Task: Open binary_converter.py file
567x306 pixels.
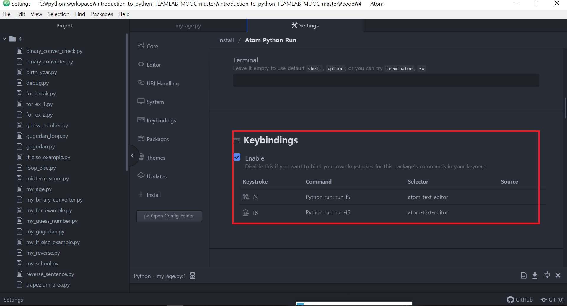Action: pyautogui.click(x=50, y=62)
